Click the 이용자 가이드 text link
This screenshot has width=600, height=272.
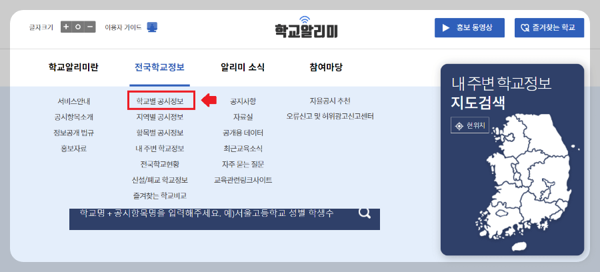[x=123, y=27]
